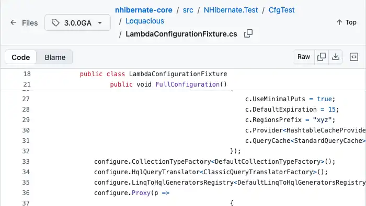Click the LambdaConfigurationFixture.cs file name heading

181,34
